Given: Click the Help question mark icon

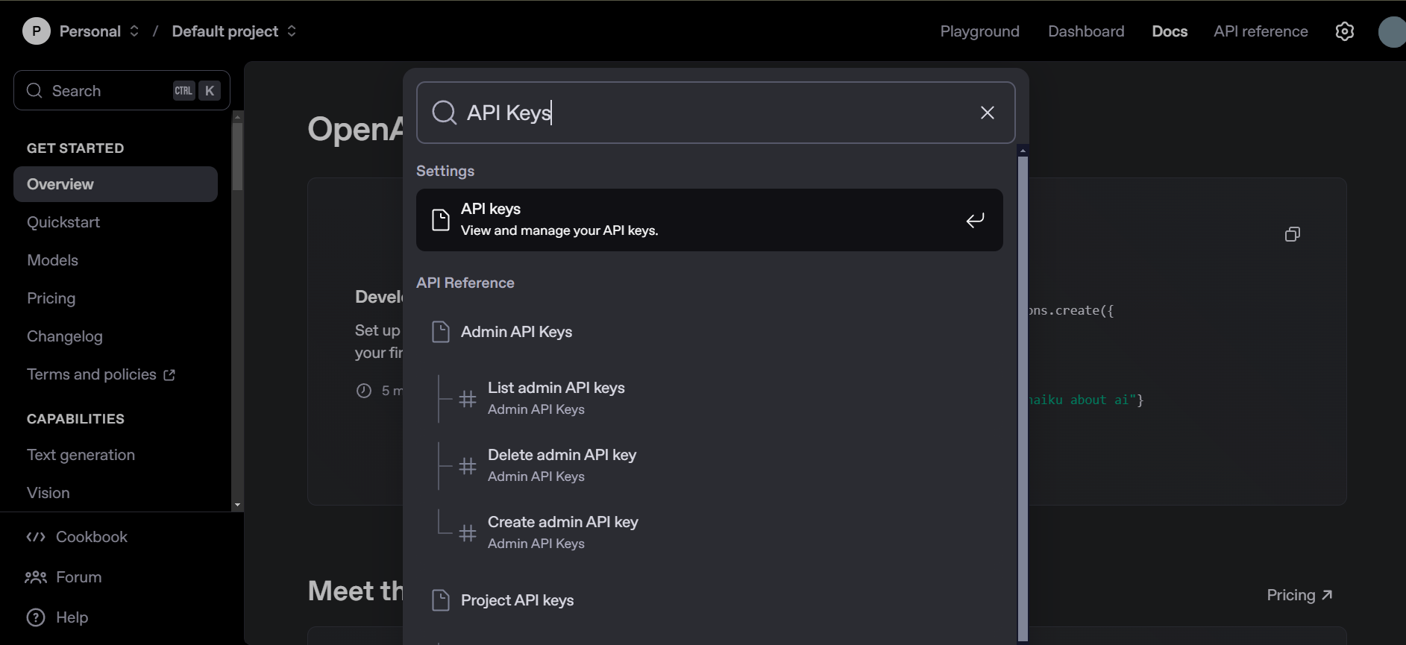Looking at the screenshot, I should [x=36, y=617].
